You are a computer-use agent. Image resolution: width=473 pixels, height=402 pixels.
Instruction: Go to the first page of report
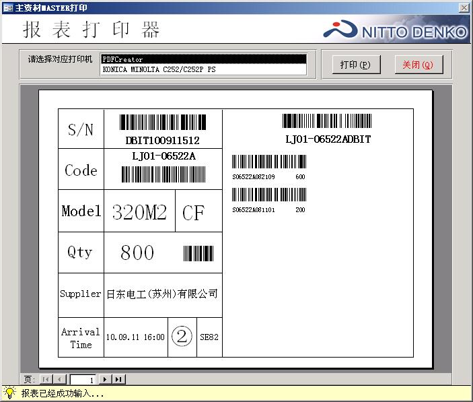tap(46, 379)
